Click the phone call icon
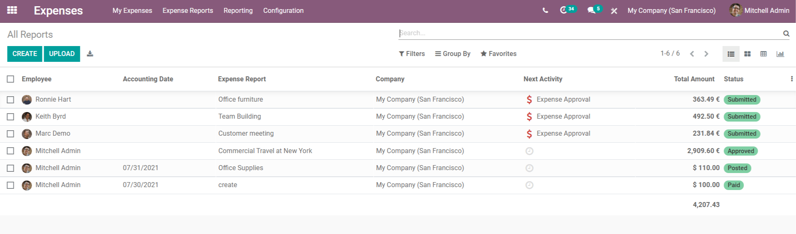This screenshot has width=796, height=234. [545, 10]
